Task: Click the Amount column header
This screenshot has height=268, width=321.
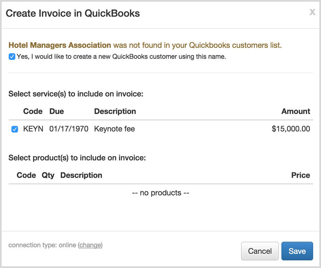Action: point(296,111)
